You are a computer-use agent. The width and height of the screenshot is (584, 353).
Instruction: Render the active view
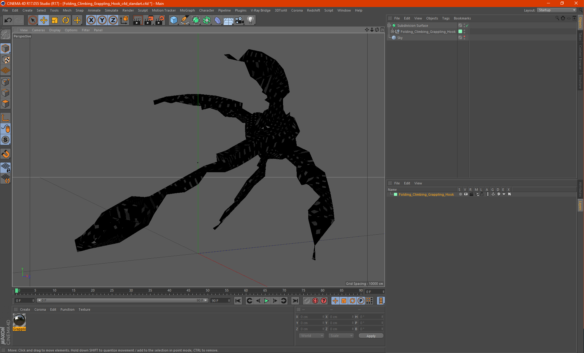point(137,20)
